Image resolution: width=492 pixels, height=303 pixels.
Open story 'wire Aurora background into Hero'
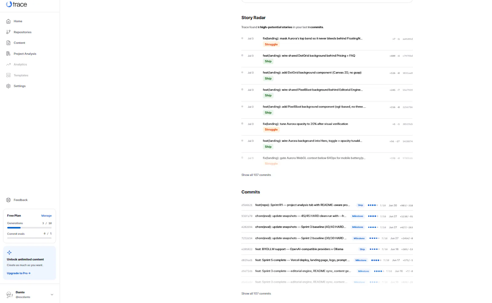tap(312, 141)
